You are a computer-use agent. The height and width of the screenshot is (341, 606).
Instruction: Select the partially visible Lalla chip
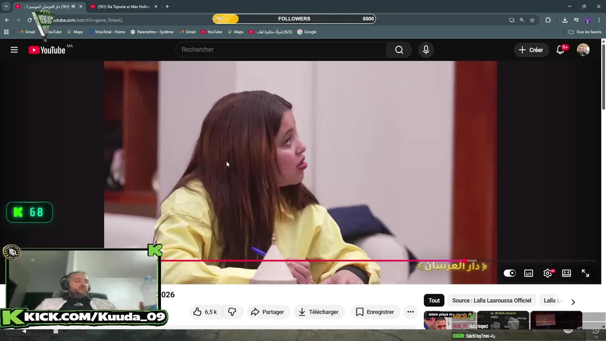point(553,300)
